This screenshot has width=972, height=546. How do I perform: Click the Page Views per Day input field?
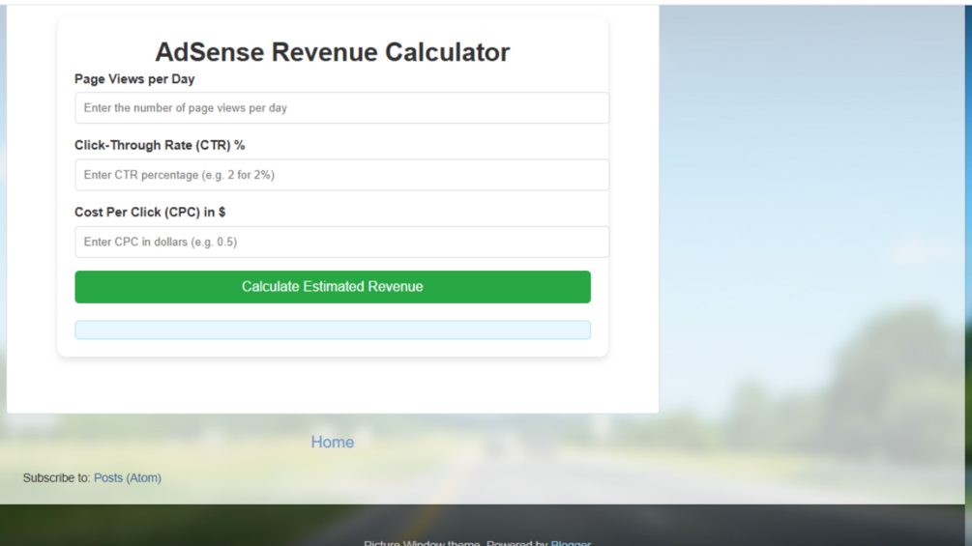[341, 107]
